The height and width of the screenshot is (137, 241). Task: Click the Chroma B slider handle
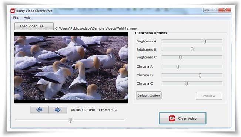pyautogui.click(x=200, y=75)
